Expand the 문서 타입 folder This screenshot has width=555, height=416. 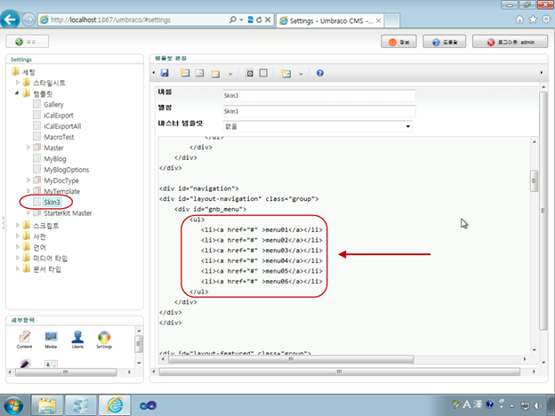click(x=18, y=268)
